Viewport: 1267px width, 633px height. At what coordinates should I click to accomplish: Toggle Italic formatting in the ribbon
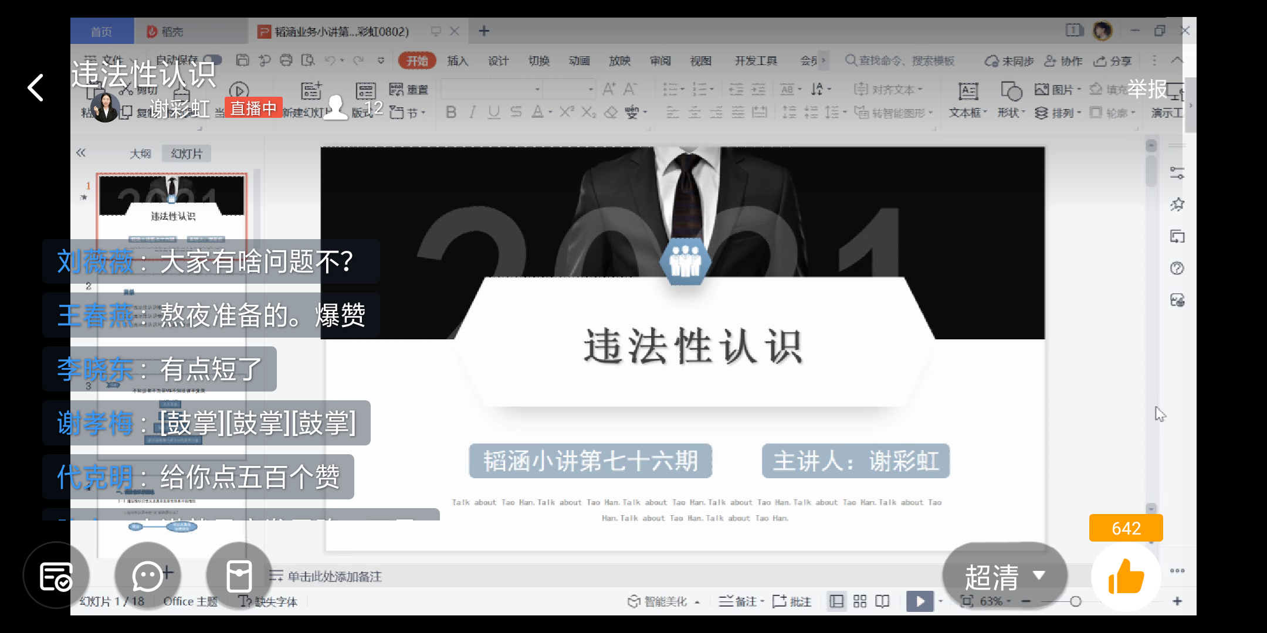[x=472, y=112]
